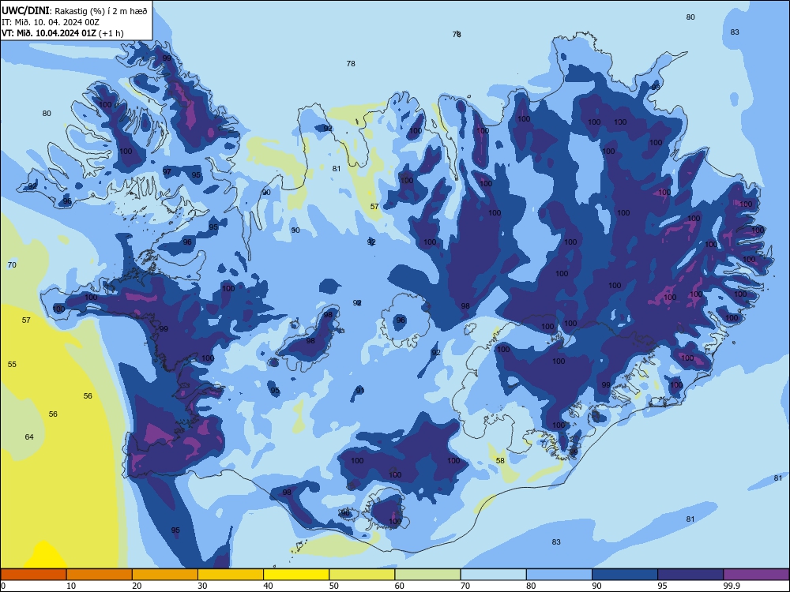Image resolution: width=790 pixels, height=592 pixels.
Task: Click the title text 'UWC/DINI: Rakastig (%) í 2 m hæð'
Action: coord(74,10)
